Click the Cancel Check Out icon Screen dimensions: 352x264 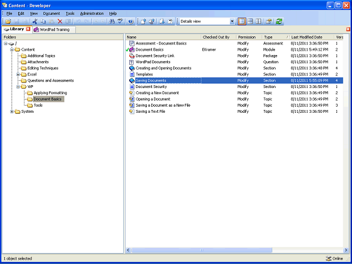click(170, 21)
